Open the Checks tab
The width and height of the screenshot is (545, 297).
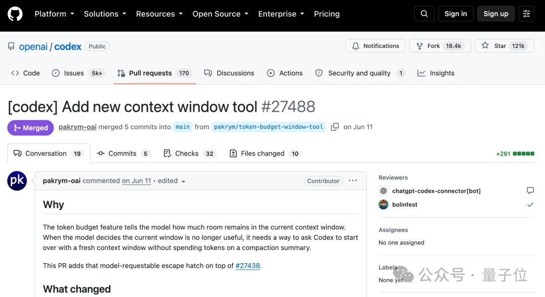(x=190, y=154)
